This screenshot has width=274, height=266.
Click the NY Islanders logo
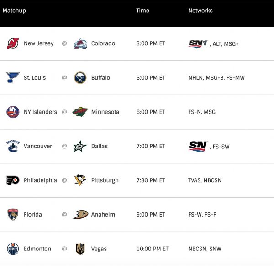pos(13,112)
